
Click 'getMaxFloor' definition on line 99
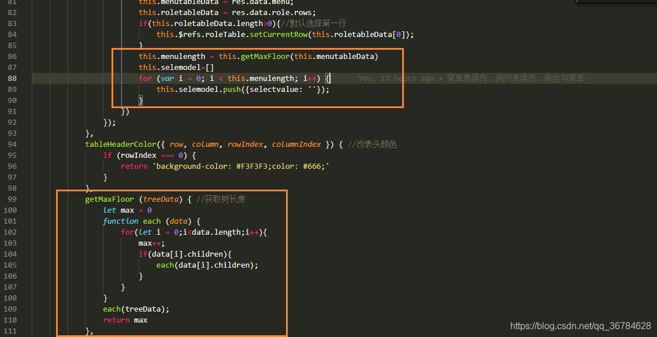110,199
